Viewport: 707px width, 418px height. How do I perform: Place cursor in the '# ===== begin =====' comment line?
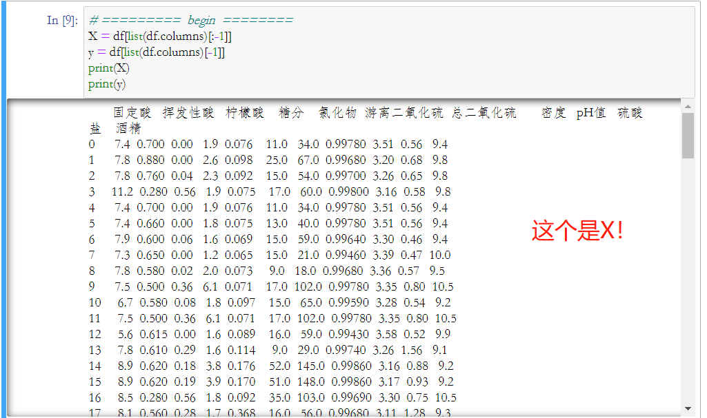[191, 20]
